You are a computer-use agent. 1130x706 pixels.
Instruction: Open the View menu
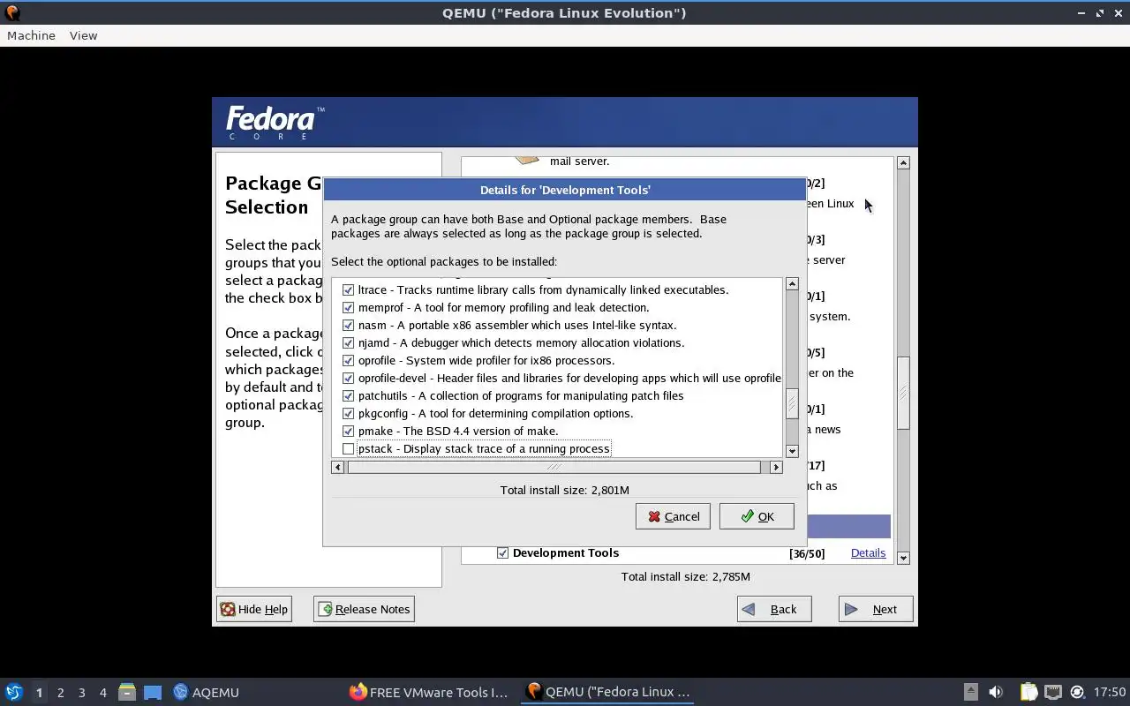click(83, 35)
